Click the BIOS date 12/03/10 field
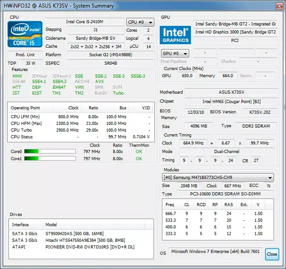286x269 pixels. (196, 112)
